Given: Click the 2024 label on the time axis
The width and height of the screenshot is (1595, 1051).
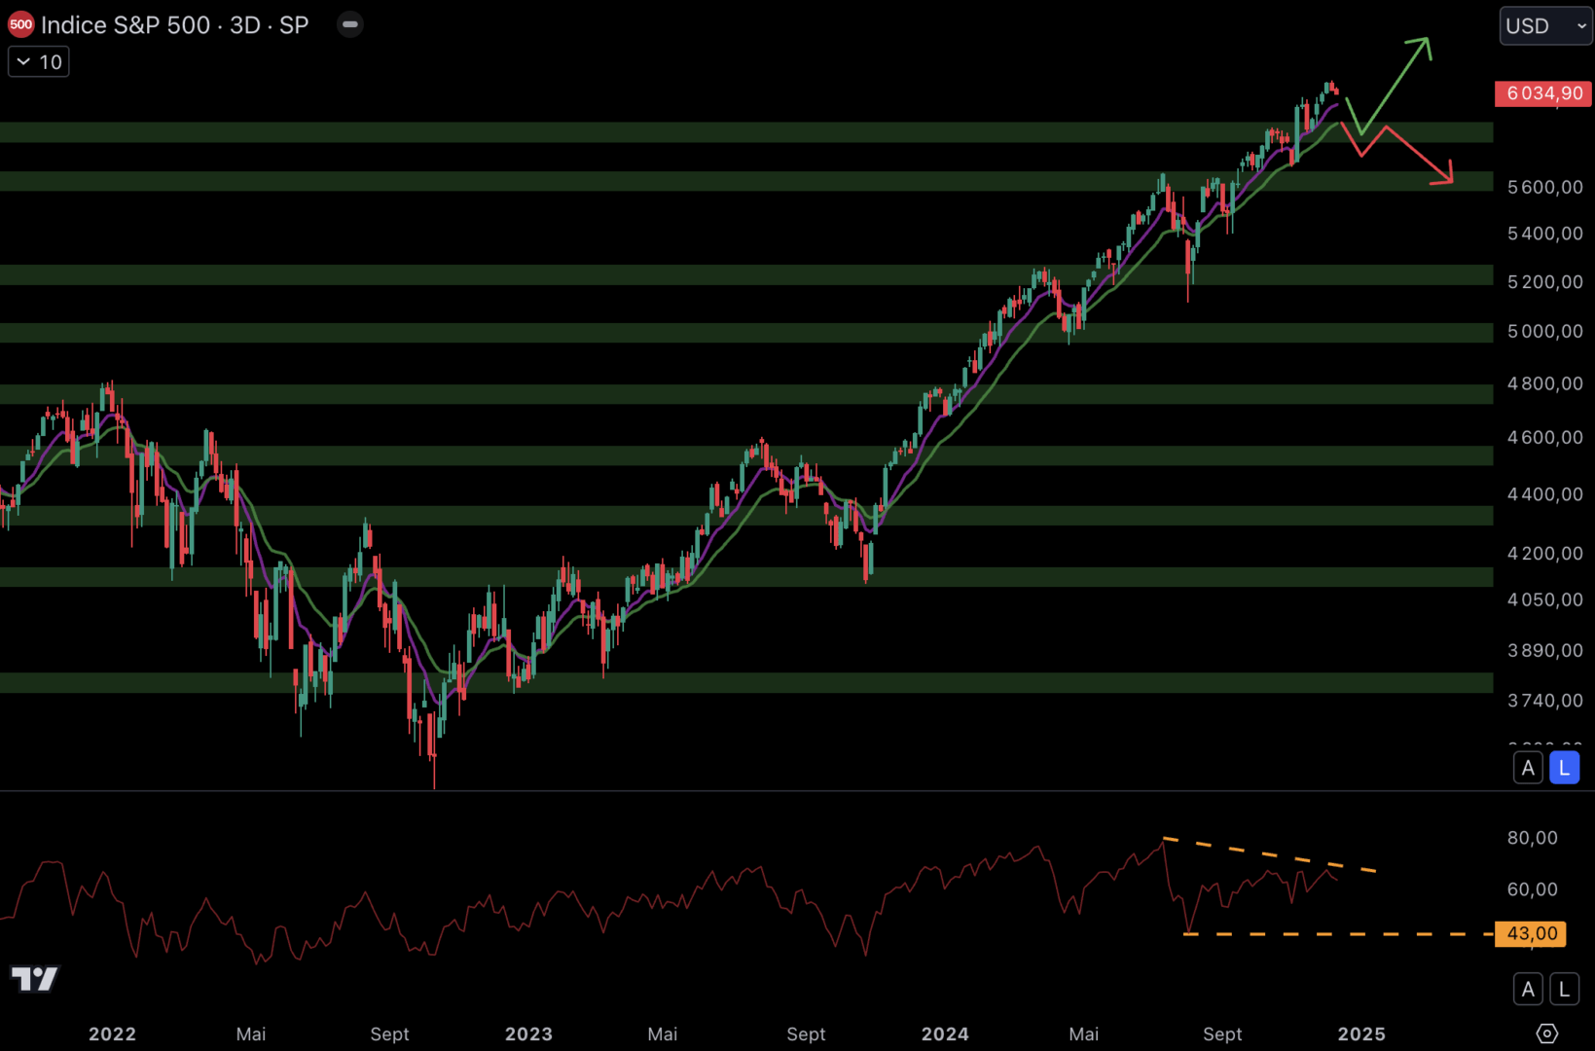Looking at the screenshot, I should coord(945,1033).
